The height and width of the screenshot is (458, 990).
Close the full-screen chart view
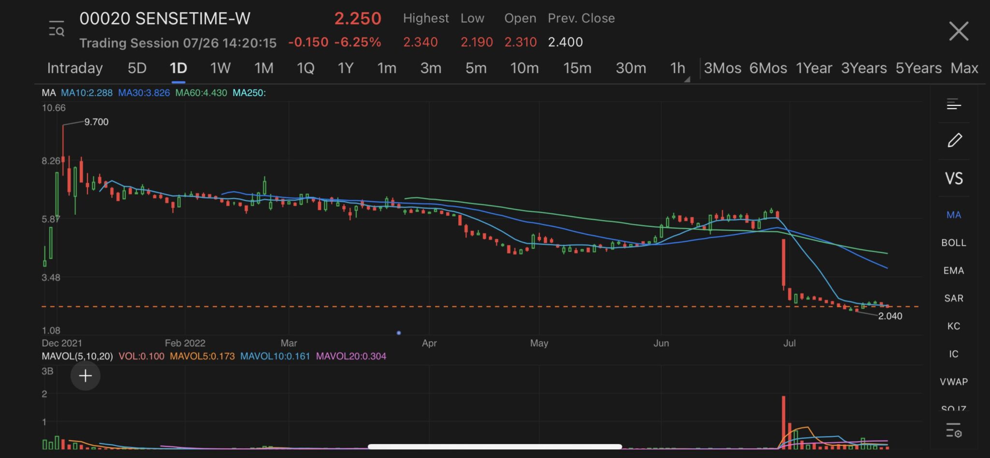(959, 31)
